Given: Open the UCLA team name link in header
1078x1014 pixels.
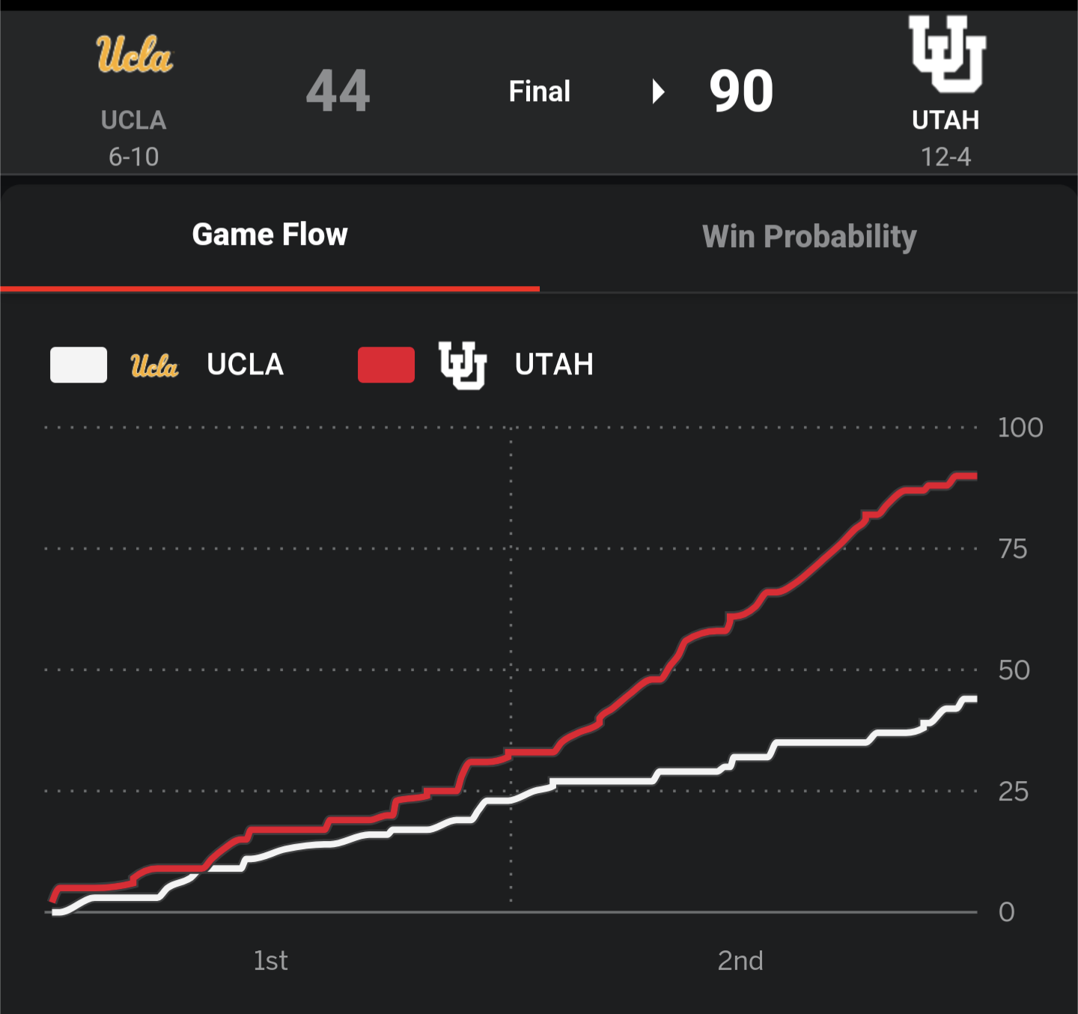Looking at the screenshot, I should (x=134, y=120).
